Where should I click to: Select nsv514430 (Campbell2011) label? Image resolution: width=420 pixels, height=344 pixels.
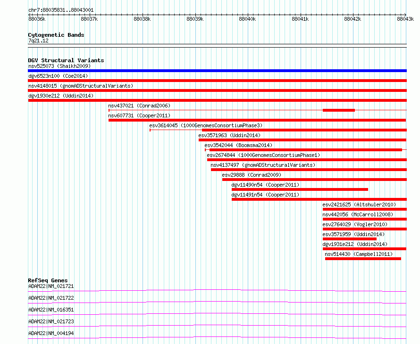[x=359, y=254]
